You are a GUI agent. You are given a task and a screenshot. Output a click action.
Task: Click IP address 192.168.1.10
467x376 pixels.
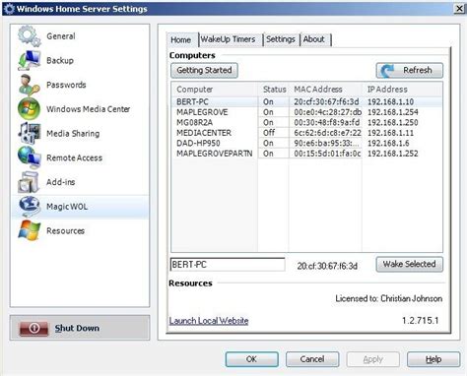[390, 101]
